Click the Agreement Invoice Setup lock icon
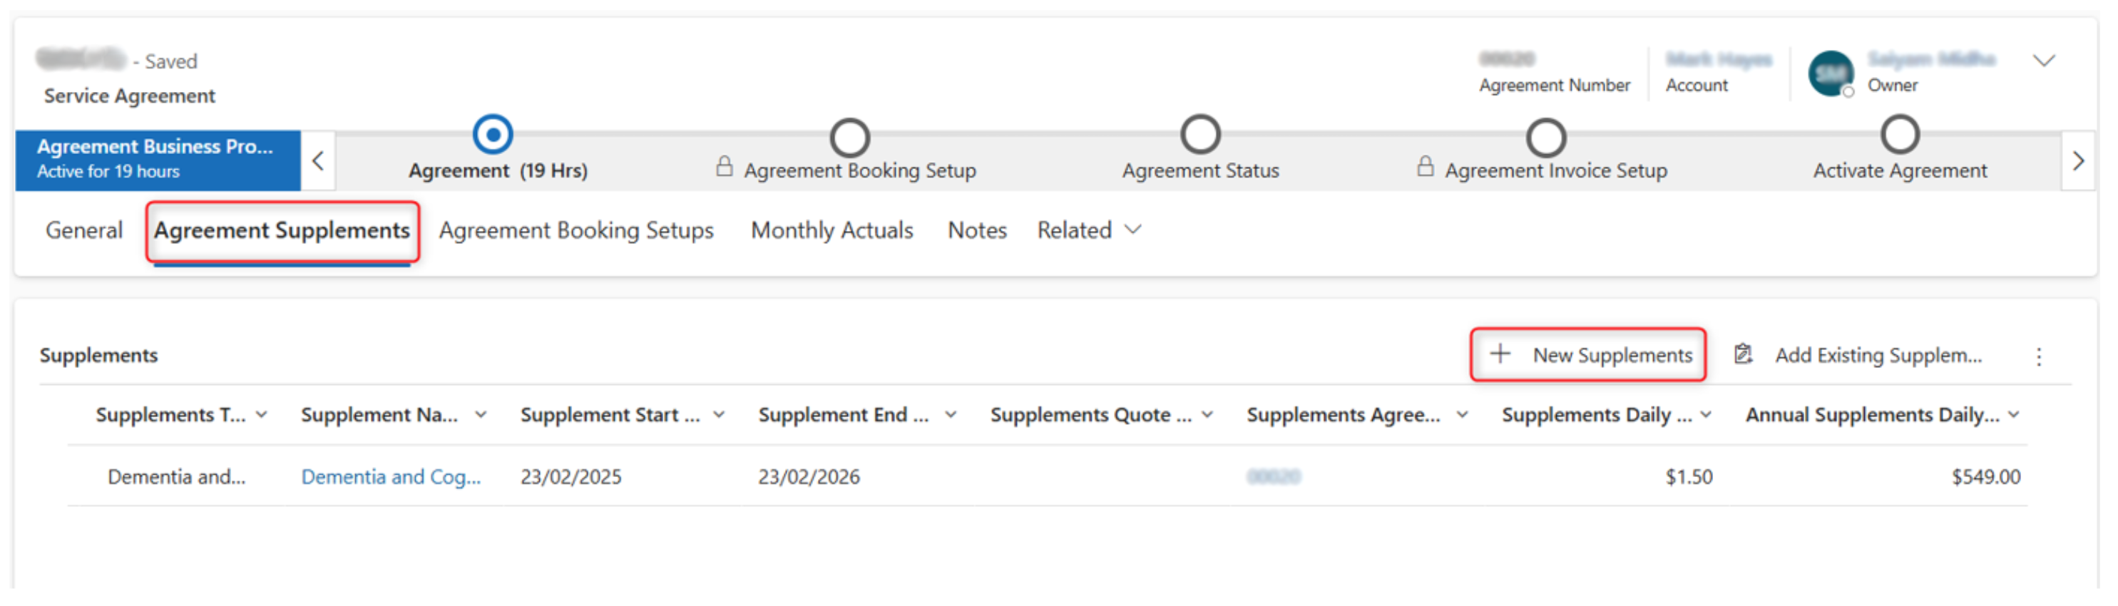The image size is (2118, 606). tap(1425, 167)
